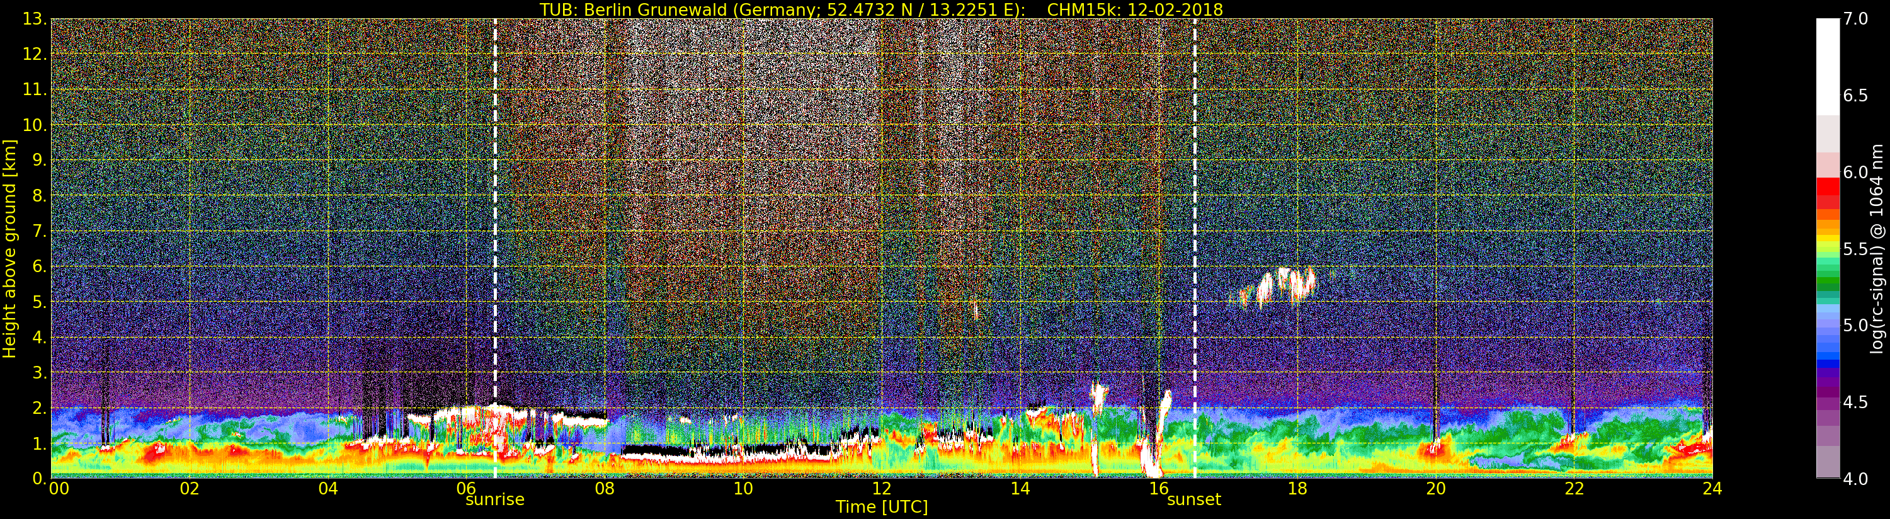The height and width of the screenshot is (519, 1890).
Task: Click the time axis tick '20'
Action: point(1436,488)
